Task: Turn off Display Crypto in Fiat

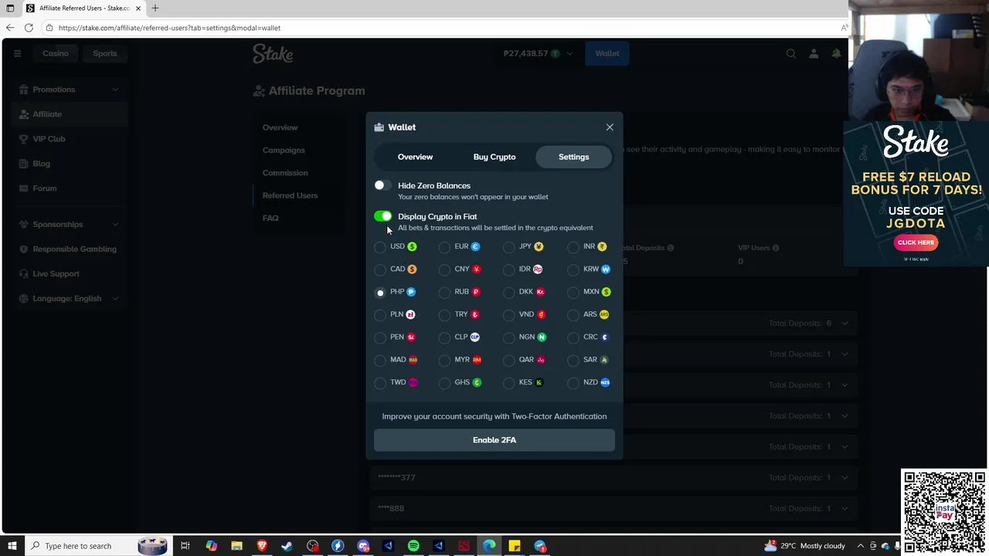Action: coord(382,216)
